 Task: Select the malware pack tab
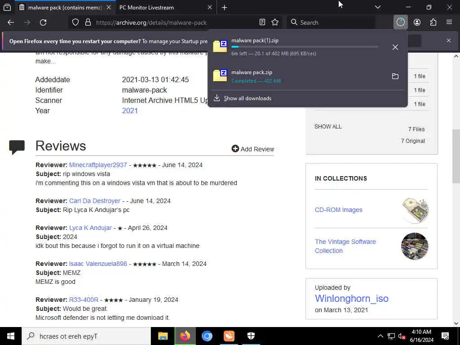[65, 8]
